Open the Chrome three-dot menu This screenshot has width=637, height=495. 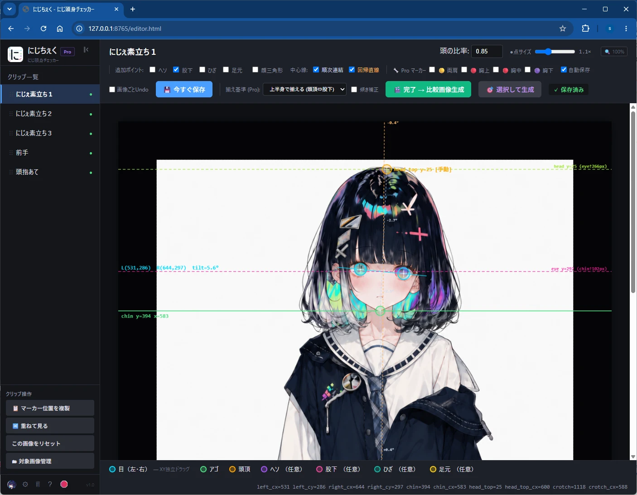point(626,29)
